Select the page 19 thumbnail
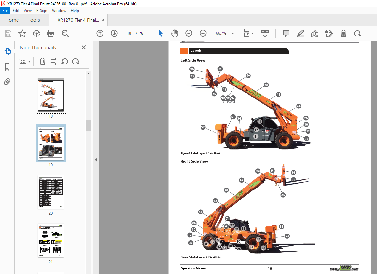This screenshot has height=274, width=377. (51, 143)
